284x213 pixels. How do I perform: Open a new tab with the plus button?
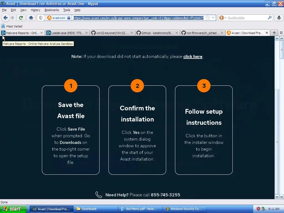[274, 33]
